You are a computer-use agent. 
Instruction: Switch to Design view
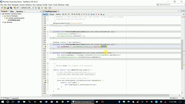(52, 14)
